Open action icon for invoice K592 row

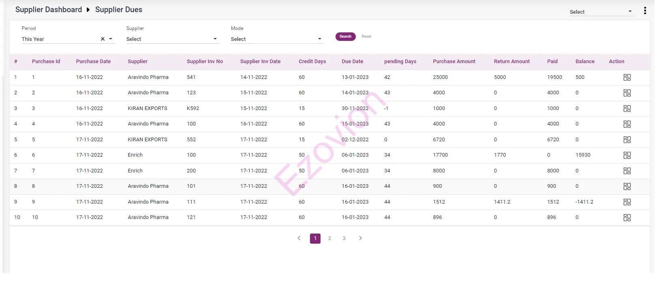(627, 108)
